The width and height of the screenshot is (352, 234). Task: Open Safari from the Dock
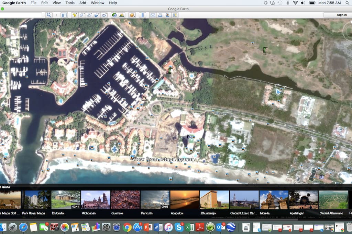pos(23,227)
